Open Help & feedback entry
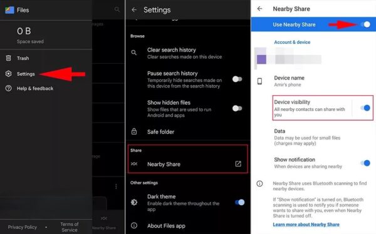The image size is (376, 234). [x=35, y=88]
